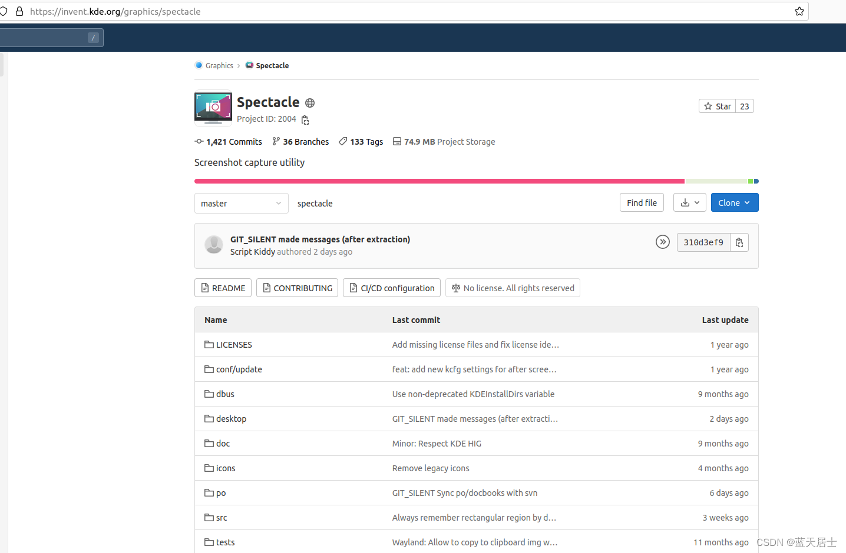Click the folder icon beside dbus
Image resolution: width=846 pixels, height=553 pixels.
tap(209, 394)
